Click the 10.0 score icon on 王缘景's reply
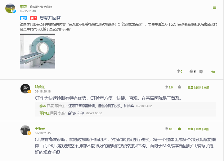The width and height of the screenshot is (224, 161). click(167, 129)
